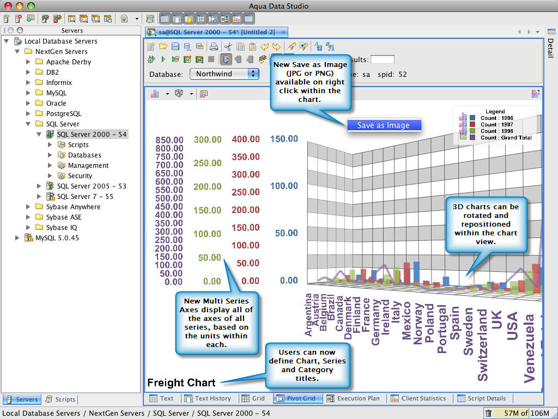
Task: Run garbage collection via trash icon
Action: [489, 413]
